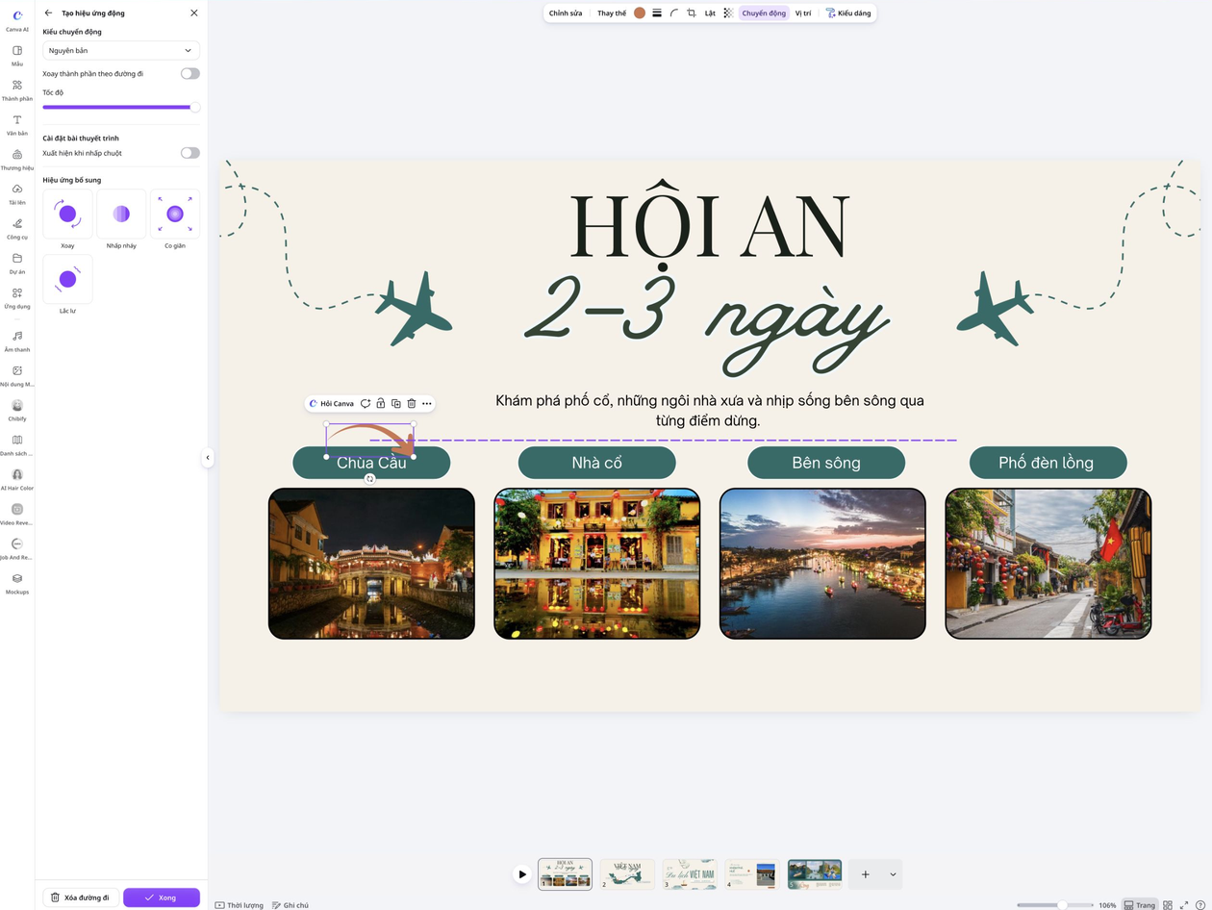Select the crop tool in the toolbar
Image resolution: width=1212 pixels, height=910 pixels.
(692, 13)
